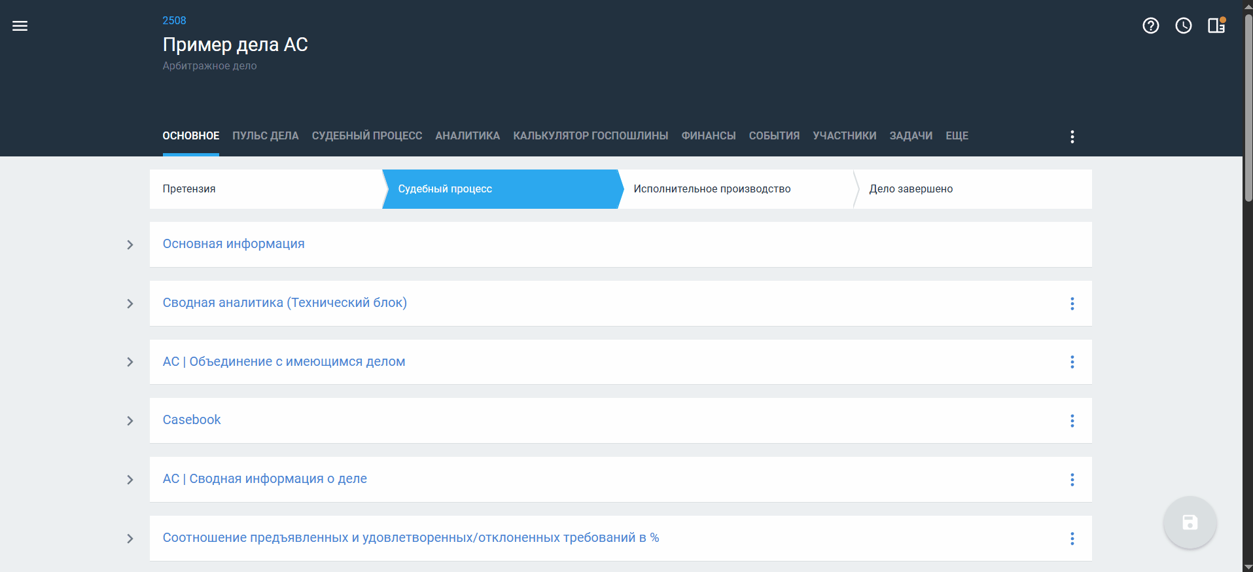Expand the Casebook section chevron
This screenshot has height=572, width=1253.
130,421
